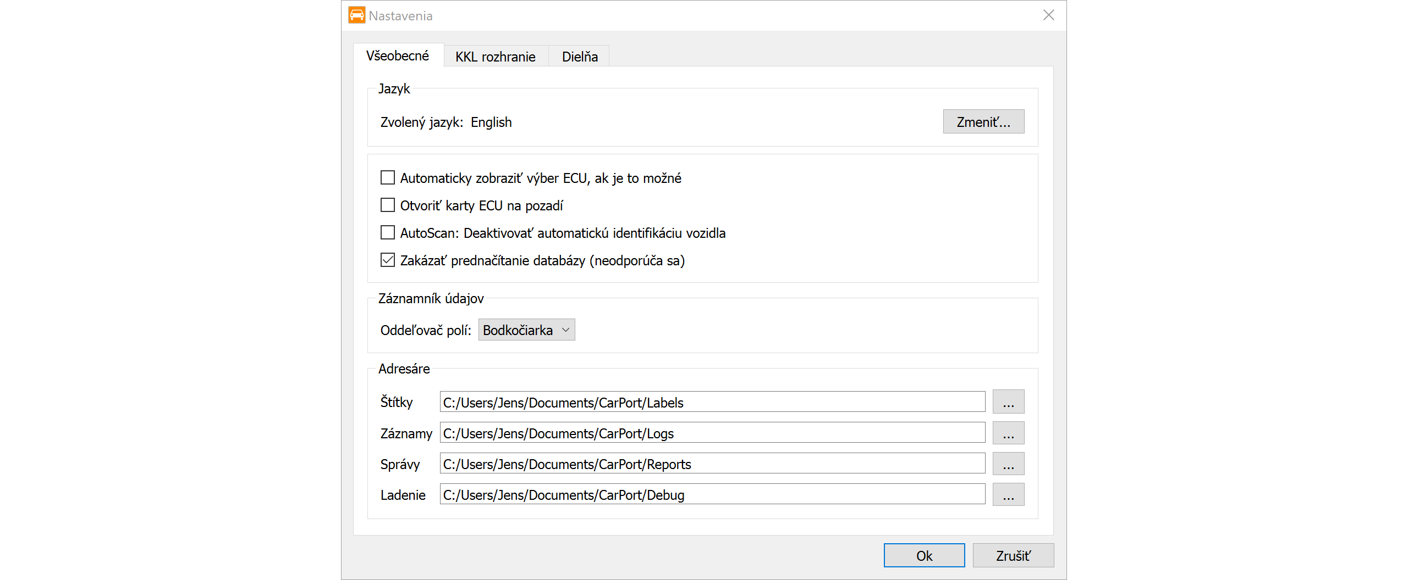
Task: Cancel changes with the Zrušiť button
Action: [1013, 555]
